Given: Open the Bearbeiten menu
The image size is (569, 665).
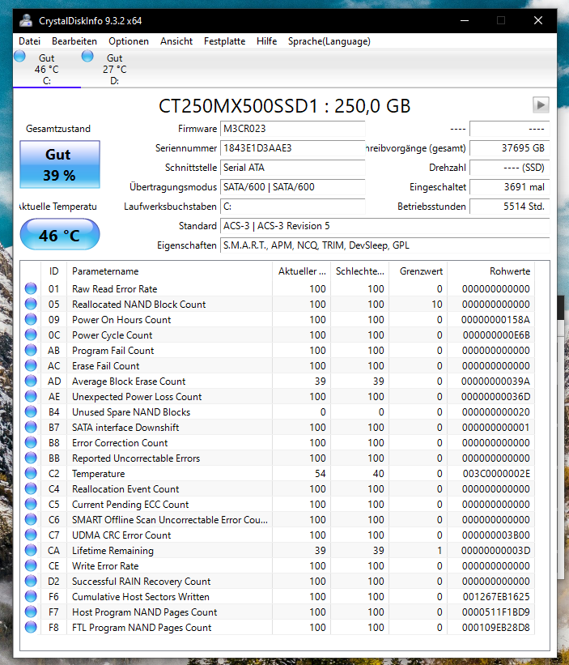Looking at the screenshot, I should (x=74, y=41).
